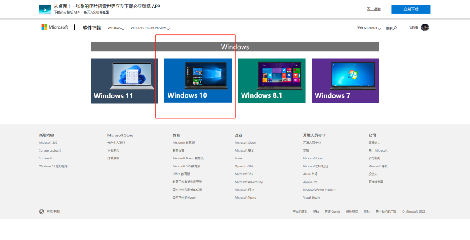Open Microsoft Teams 教育版 link
This screenshot has height=240, width=470.
[x=188, y=159]
